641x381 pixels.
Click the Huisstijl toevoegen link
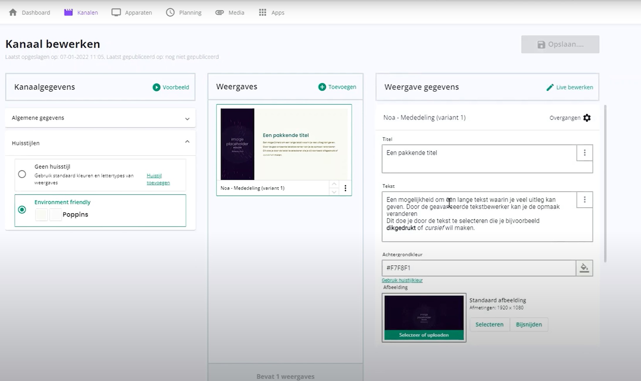click(158, 179)
